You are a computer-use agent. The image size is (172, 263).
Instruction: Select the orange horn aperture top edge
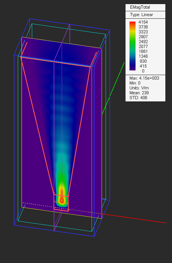pyautogui.click(x=56, y=62)
